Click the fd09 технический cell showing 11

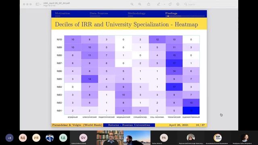[174, 48]
